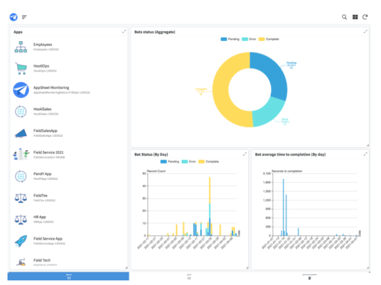Click the FieldSalesApp megaphone icon
Image resolution: width=381 pixels, height=285 pixels.
click(x=21, y=133)
